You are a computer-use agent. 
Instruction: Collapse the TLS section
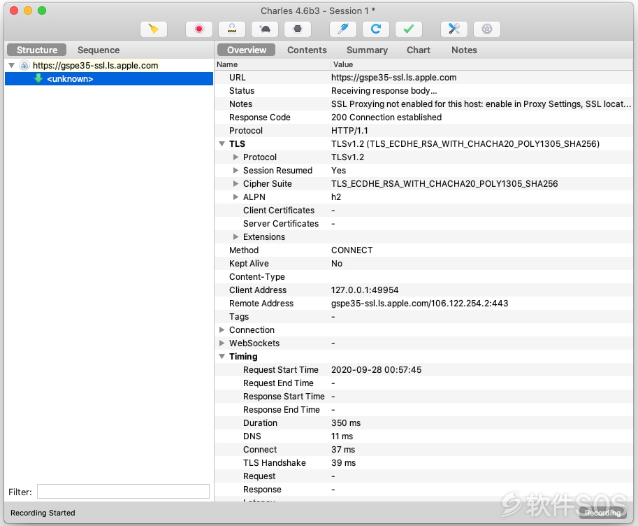(222, 144)
